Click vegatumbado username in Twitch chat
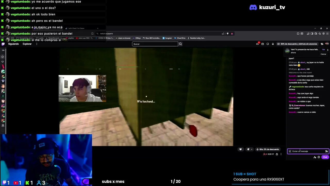 [x=298, y=87]
